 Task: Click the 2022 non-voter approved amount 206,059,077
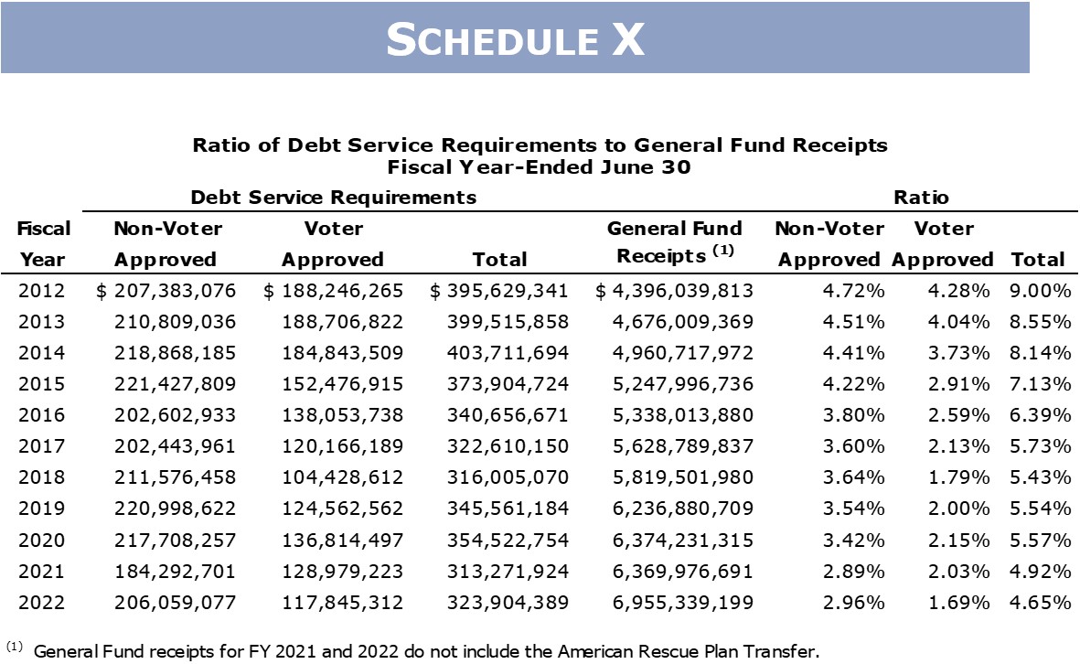tap(175, 603)
